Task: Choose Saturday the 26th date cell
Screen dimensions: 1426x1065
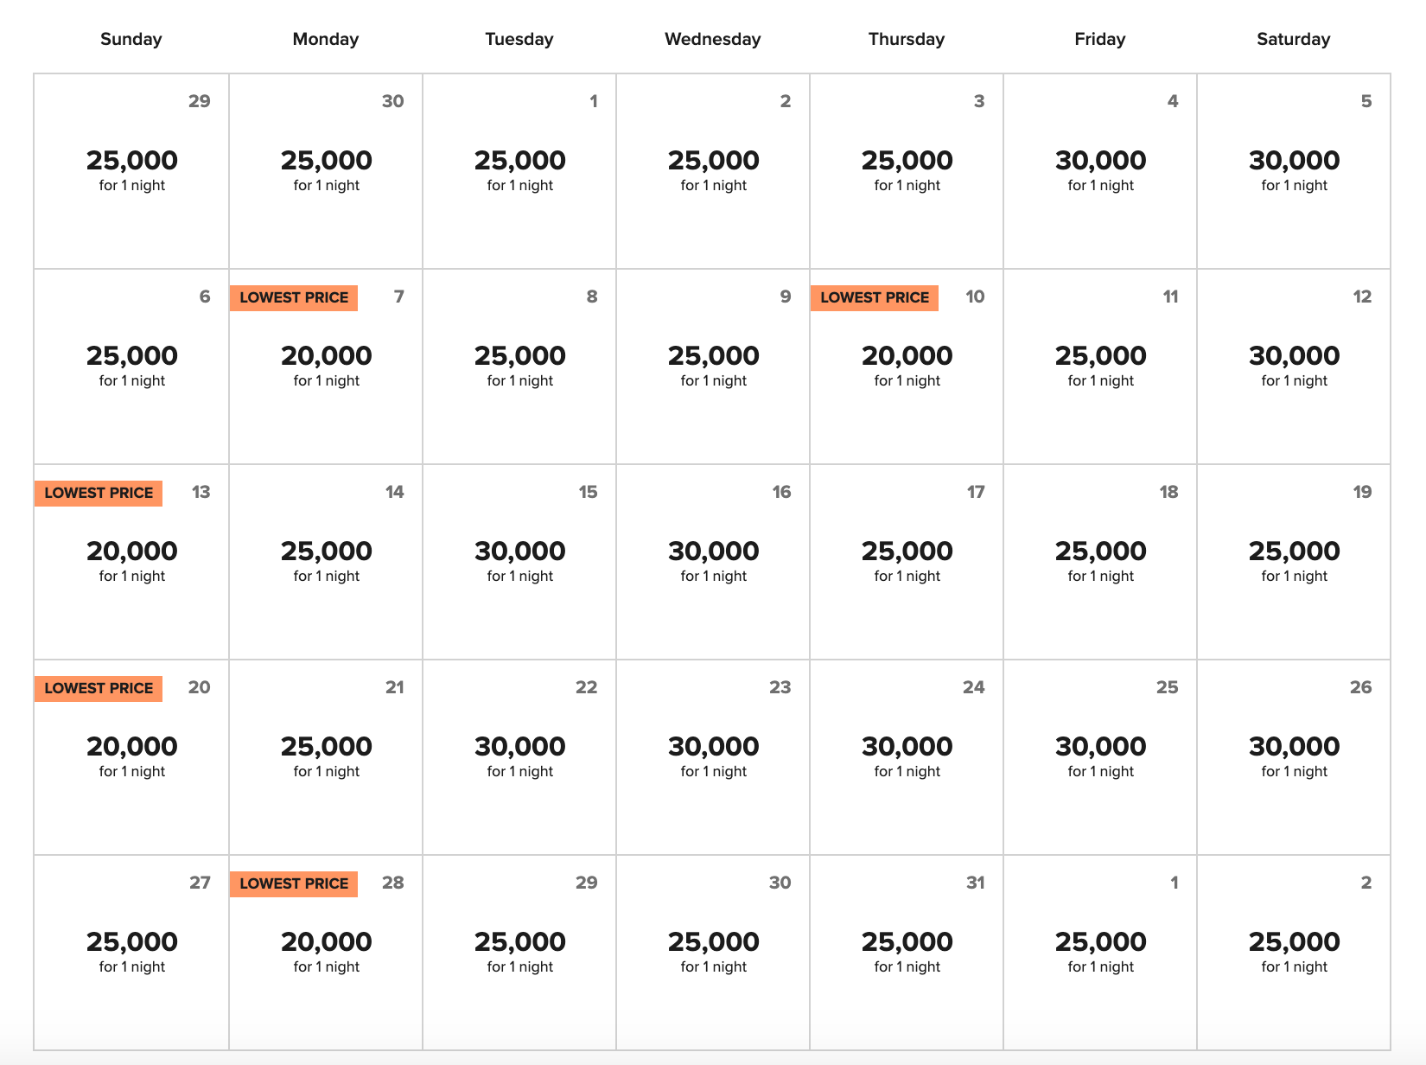Action: [x=1294, y=757]
